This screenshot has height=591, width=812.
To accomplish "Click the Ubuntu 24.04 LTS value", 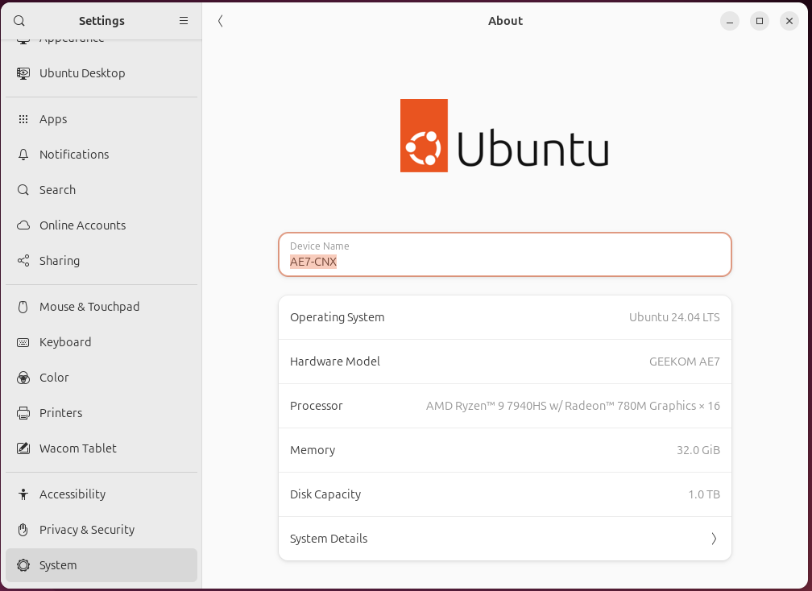I will [x=674, y=317].
